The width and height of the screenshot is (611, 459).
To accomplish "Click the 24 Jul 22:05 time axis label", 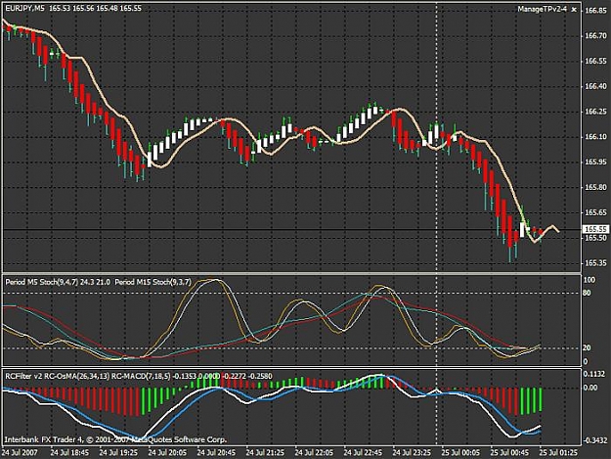I will point(314,452).
